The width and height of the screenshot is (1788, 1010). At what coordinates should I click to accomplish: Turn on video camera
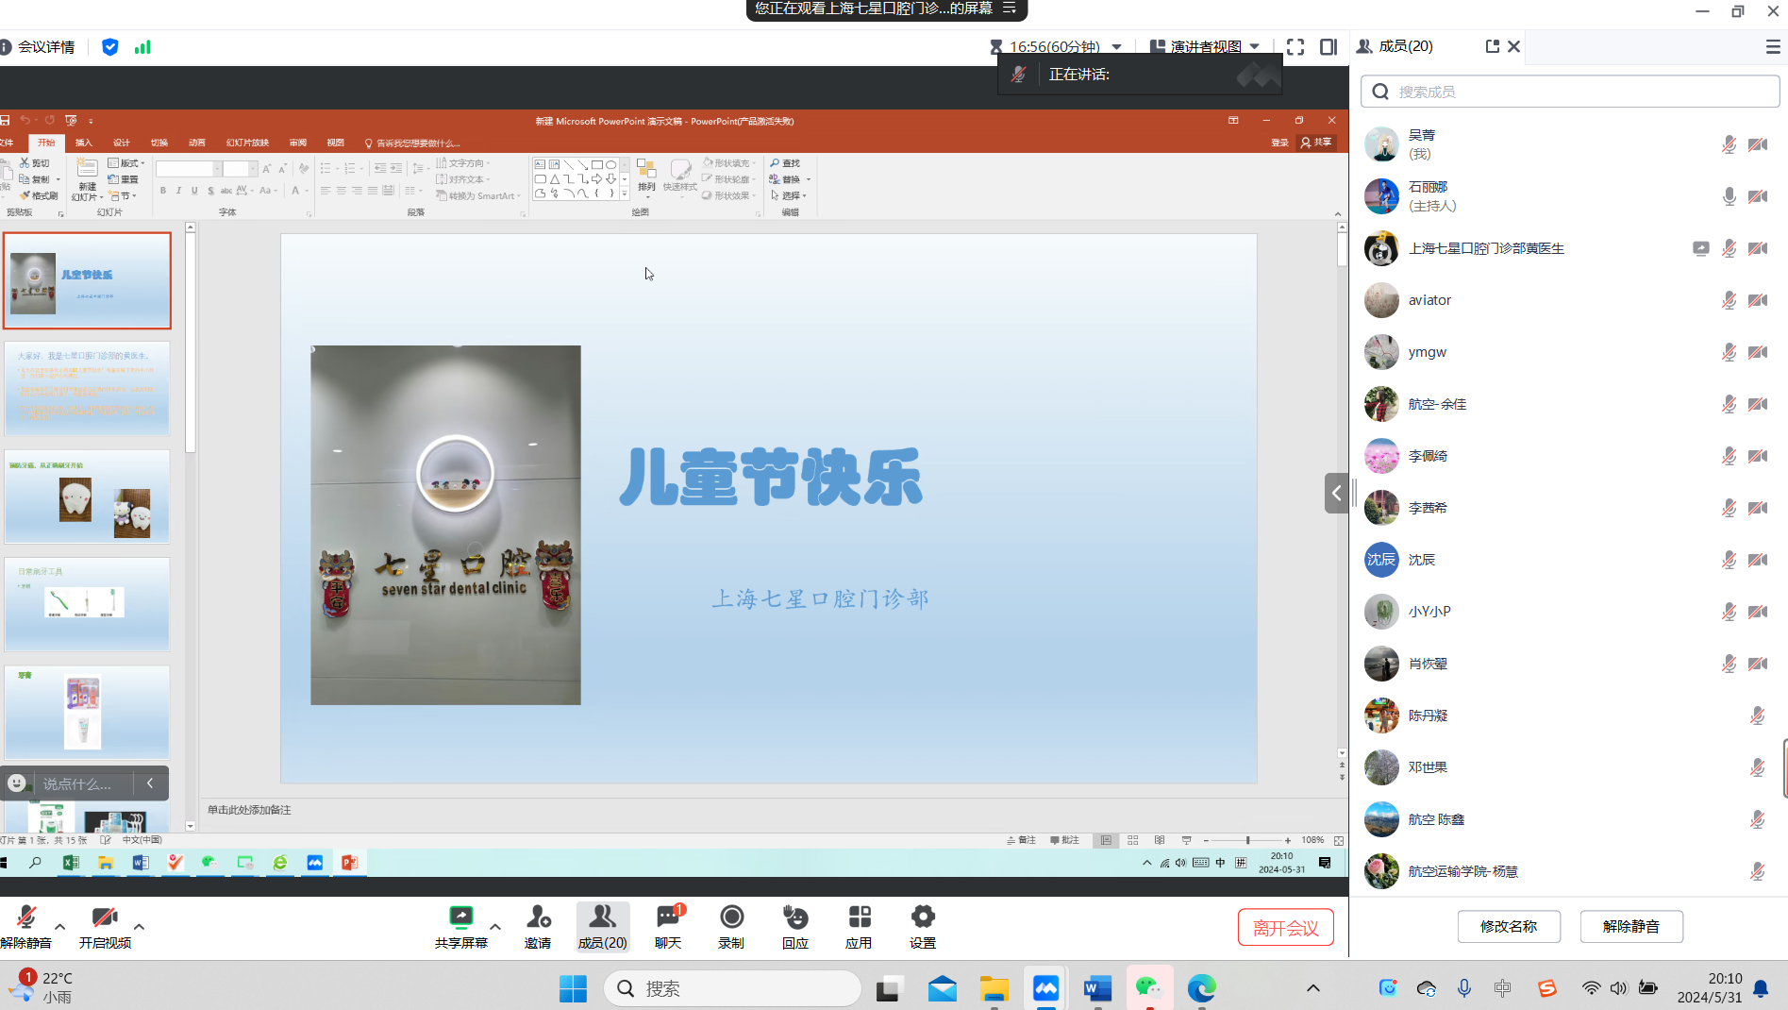[x=105, y=926]
